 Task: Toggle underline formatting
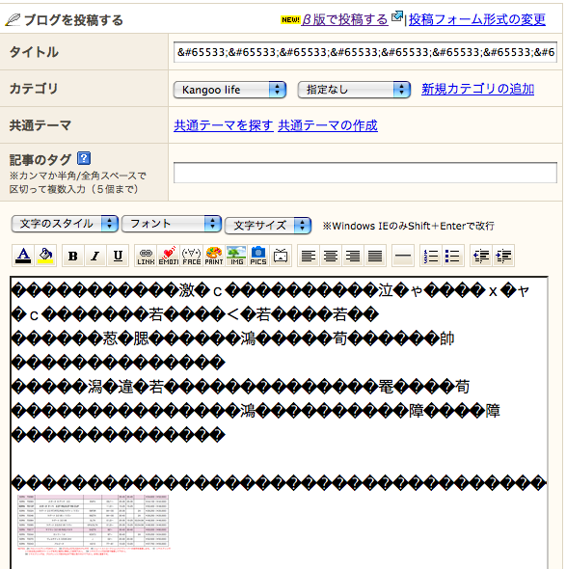coord(118,256)
